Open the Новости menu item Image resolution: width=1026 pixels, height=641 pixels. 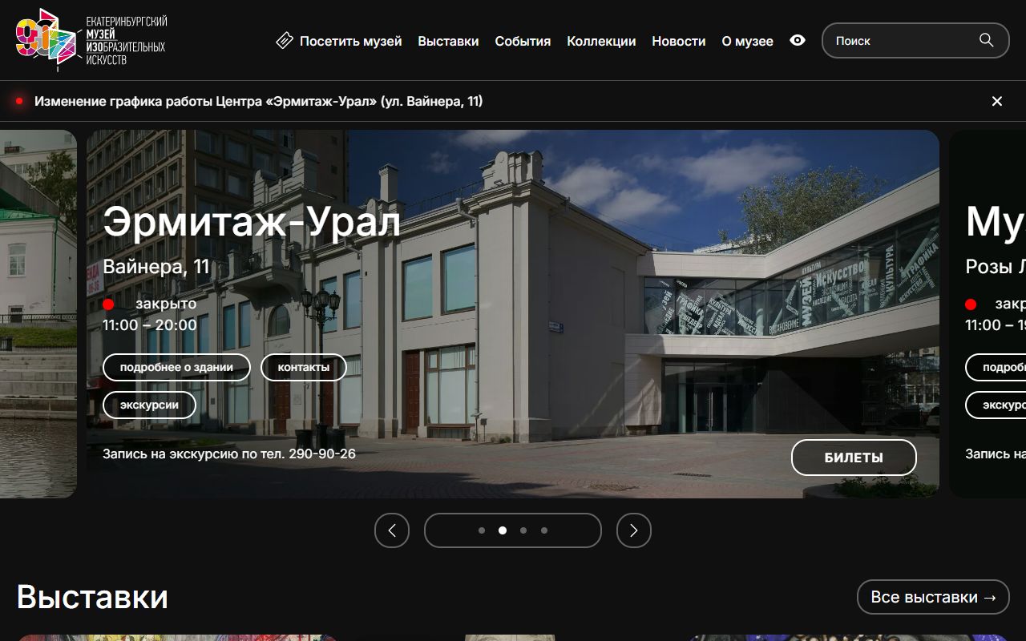coord(679,41)
